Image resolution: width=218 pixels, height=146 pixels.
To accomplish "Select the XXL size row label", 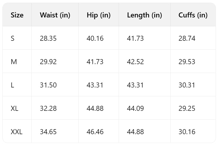I will coord(16,132).
